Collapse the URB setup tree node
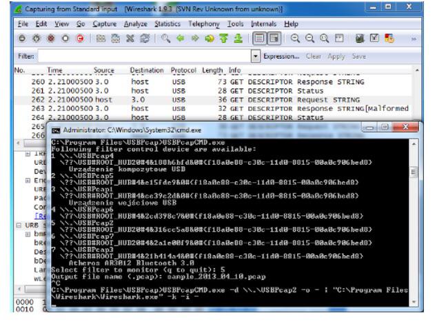The image size is (437, 322). 19,225
